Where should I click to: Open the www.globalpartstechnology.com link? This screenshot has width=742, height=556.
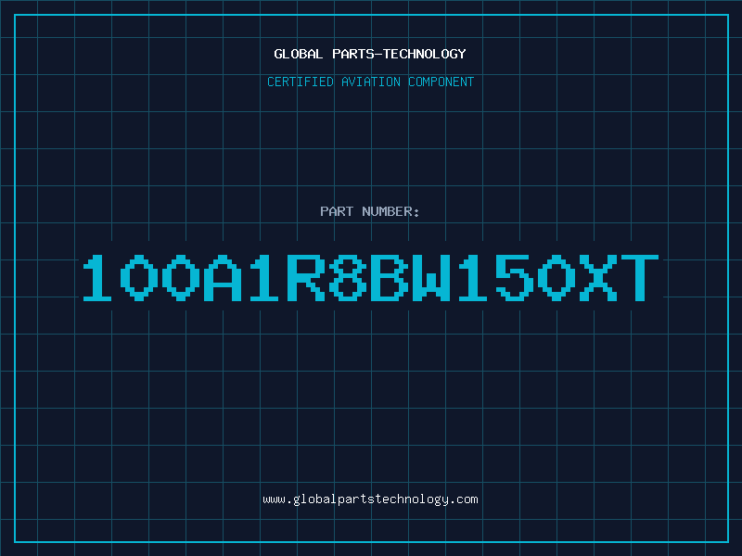click(370, 499)
